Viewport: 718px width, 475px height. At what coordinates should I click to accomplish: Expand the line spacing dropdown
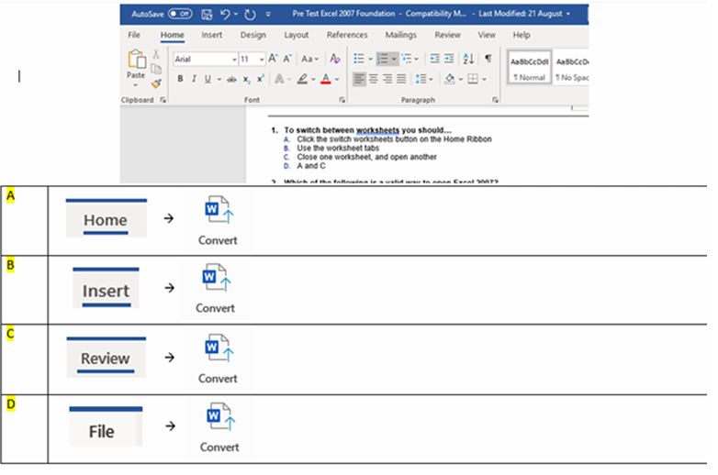423,79
